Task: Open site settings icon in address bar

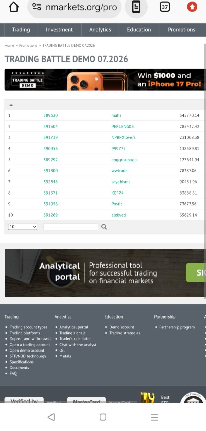Action: tap(36, 7)
